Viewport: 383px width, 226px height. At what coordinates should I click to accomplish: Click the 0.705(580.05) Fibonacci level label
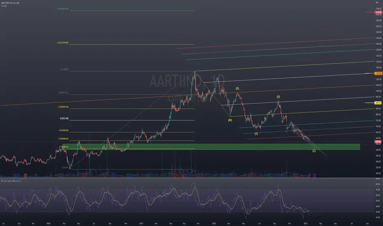pyautogui.click(x=63, y=139)
